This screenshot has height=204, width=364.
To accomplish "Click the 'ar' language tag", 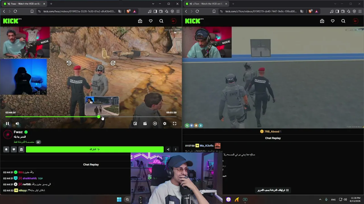I will 38,142.
